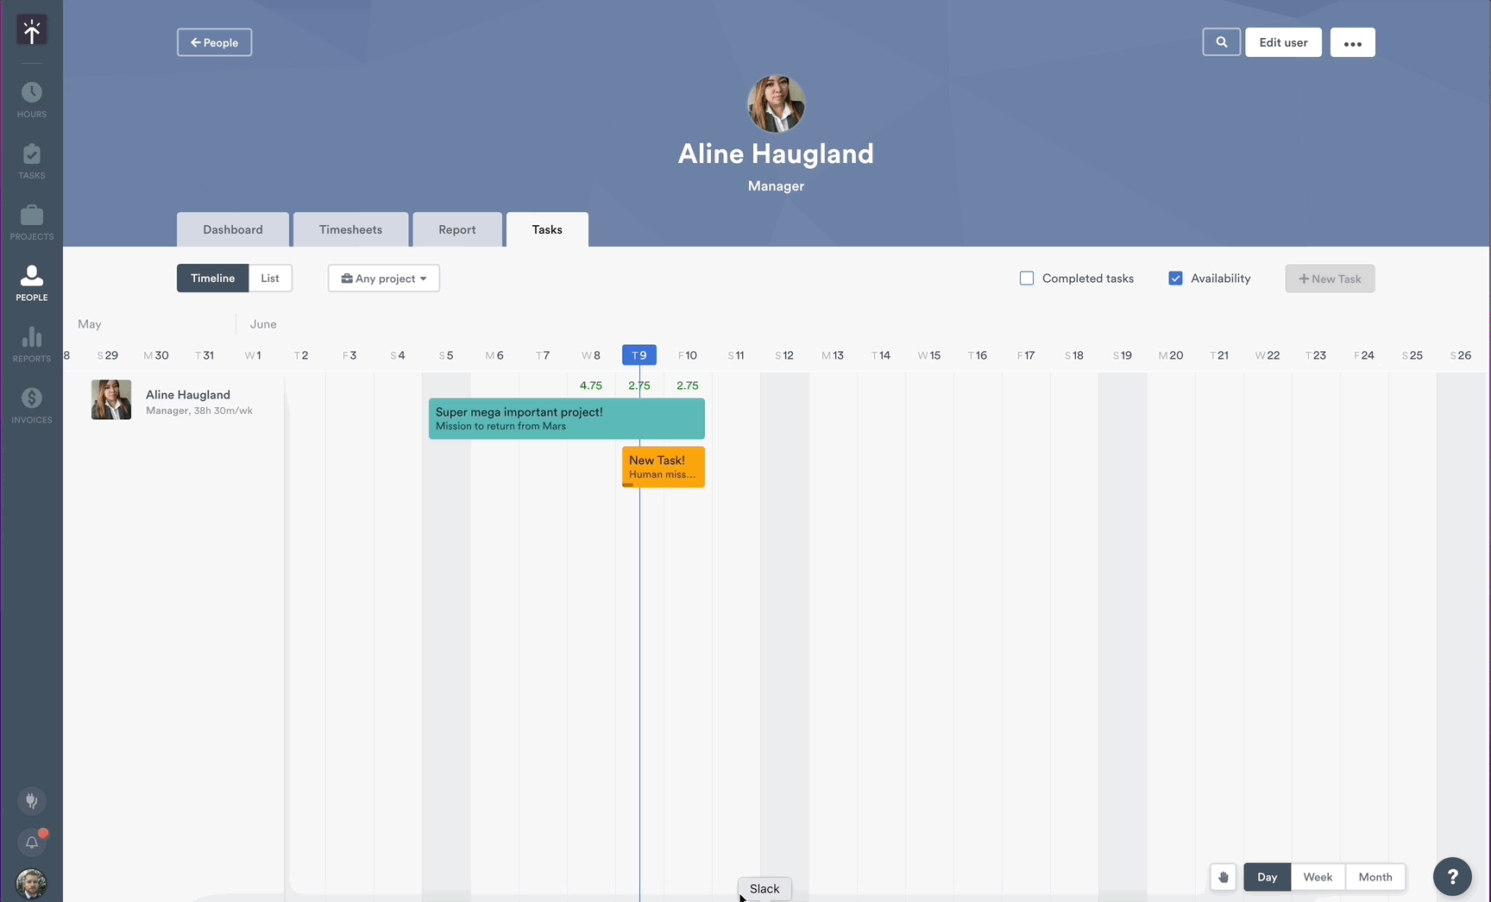The height and width of the screenshot is (902, 1491).
Task: Select the hand pan tool
Action: coord(1223,877)
